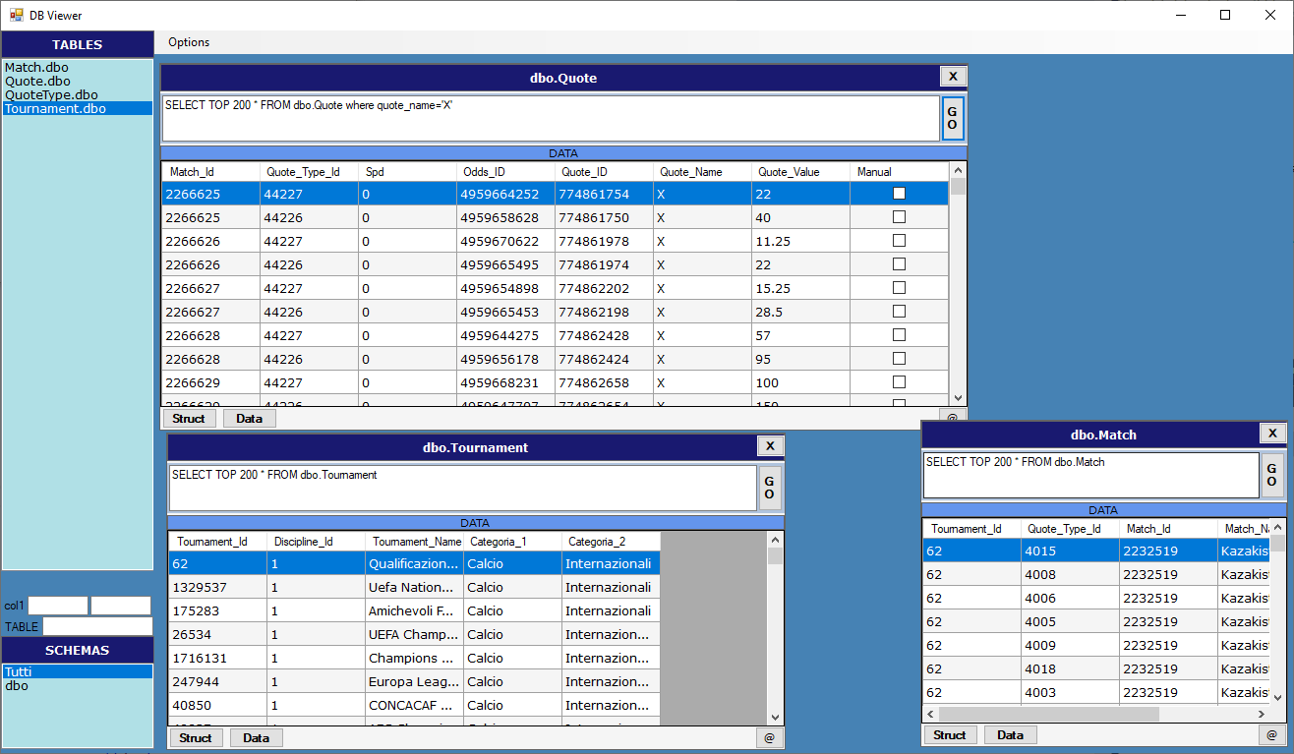Toggle Manual checkbox for Quote_ID 774862658
Viewport: 1294px width, 754px height.
[899, 382]
